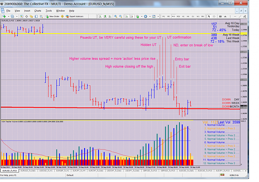Click the 6286/3 kb traffic indicator
The height and width of the screenshot is (182, 259).
coord(234,175)
